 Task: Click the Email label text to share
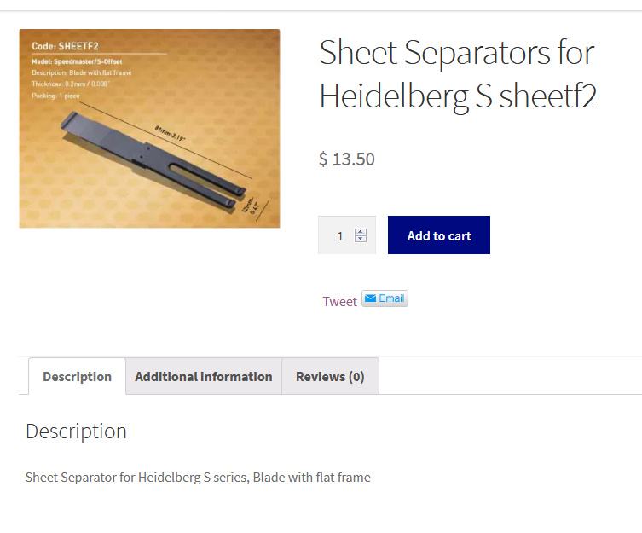[391, 298]
